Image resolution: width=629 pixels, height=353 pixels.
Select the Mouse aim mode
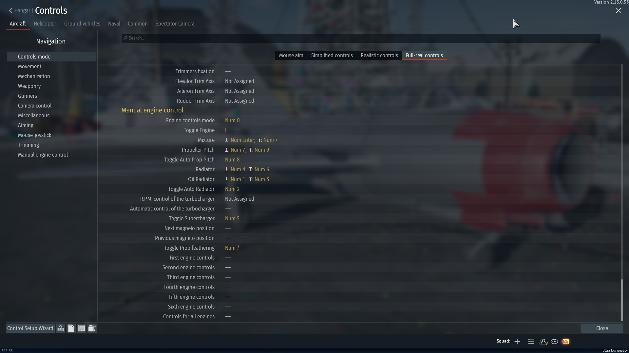click(x=291, y=55)
